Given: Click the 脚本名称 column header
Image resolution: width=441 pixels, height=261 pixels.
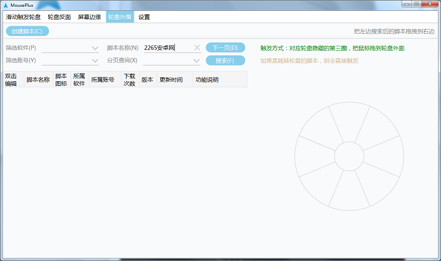Looking at the screenshot, I should pos(39,80).
